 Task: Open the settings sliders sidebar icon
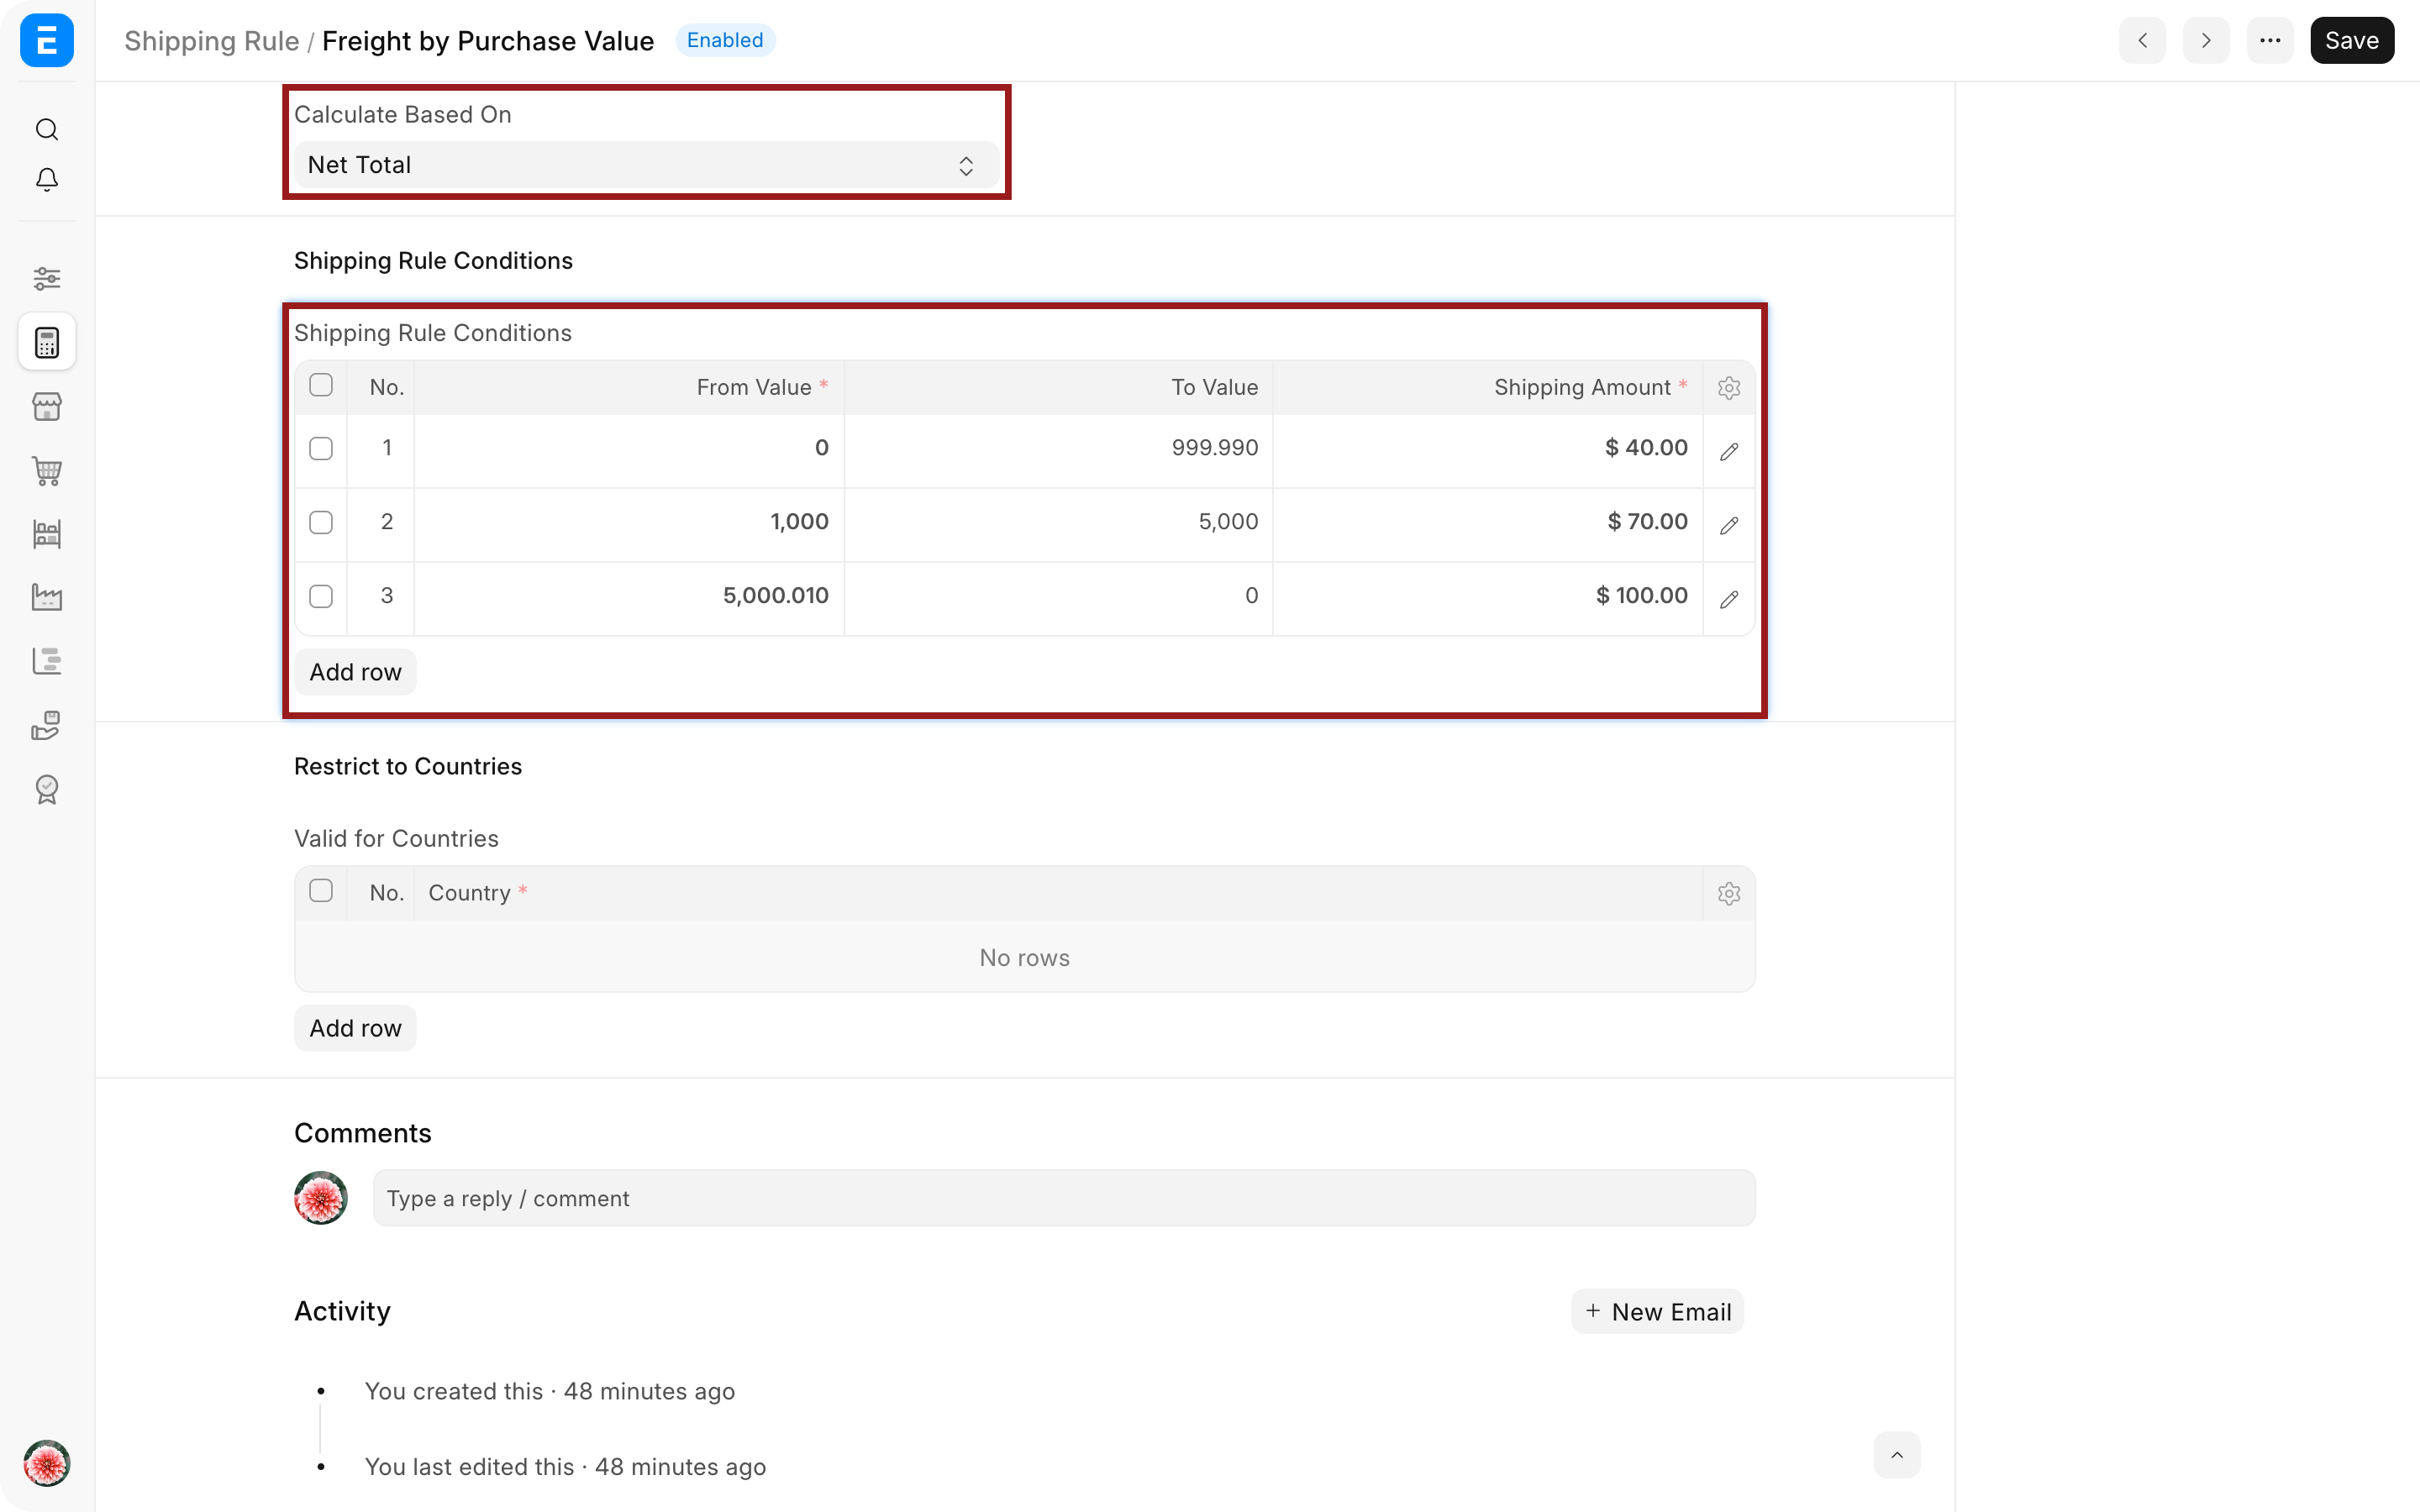(47, 278)
